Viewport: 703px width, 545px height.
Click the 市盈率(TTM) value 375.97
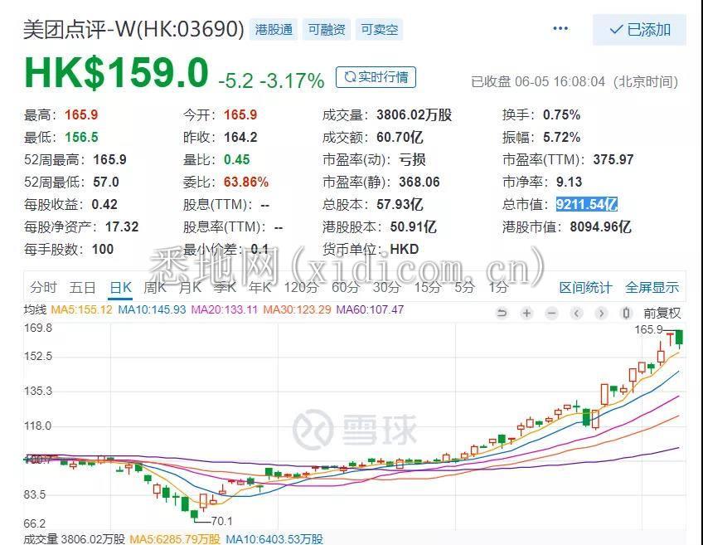click(x=613, y=160)
